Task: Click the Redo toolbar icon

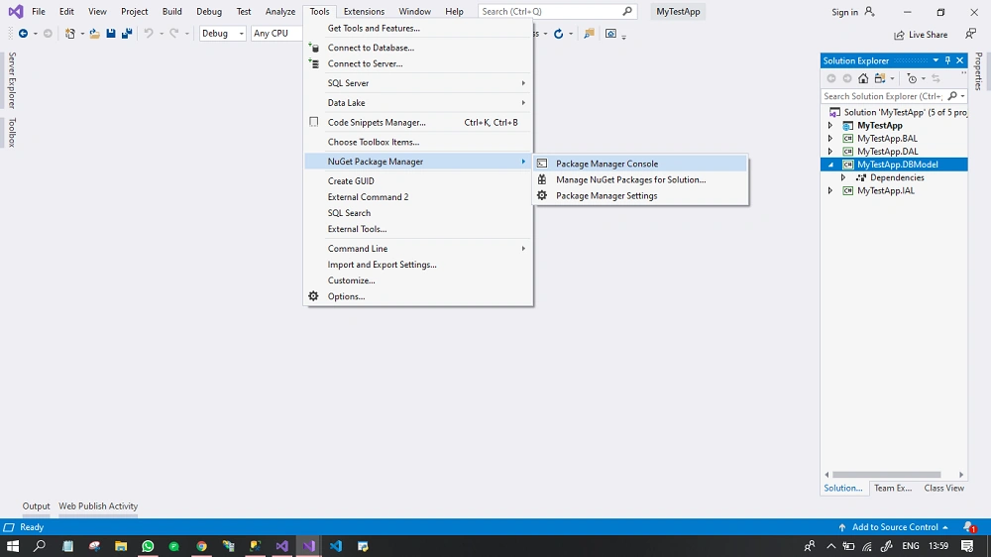Action: 173,34
